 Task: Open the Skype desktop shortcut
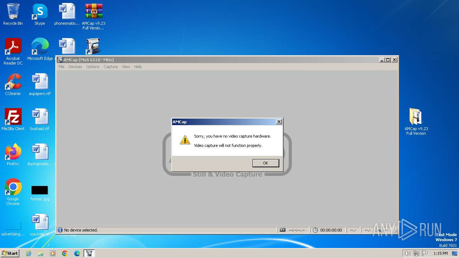[40, 15]
